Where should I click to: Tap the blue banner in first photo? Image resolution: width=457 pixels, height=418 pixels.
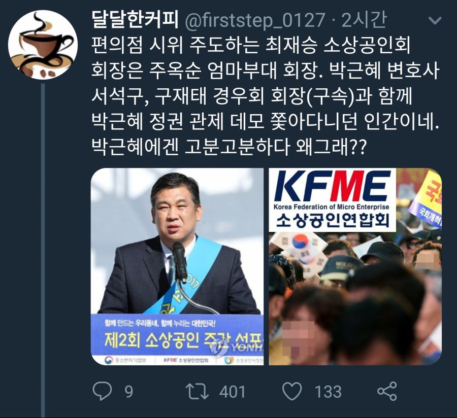177,339
